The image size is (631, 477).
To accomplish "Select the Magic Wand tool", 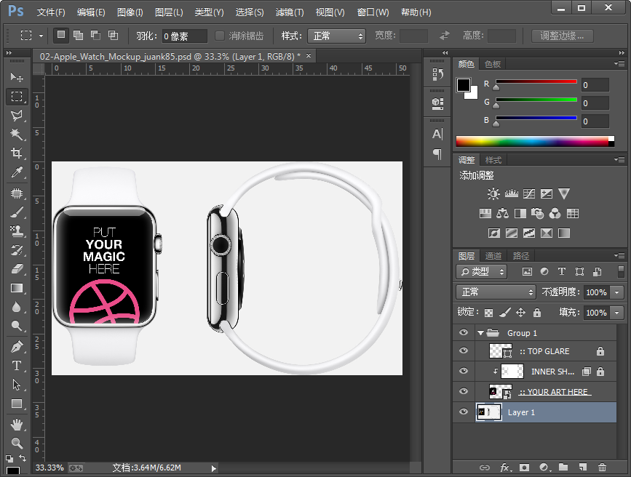I will click(x=17, y=134).
